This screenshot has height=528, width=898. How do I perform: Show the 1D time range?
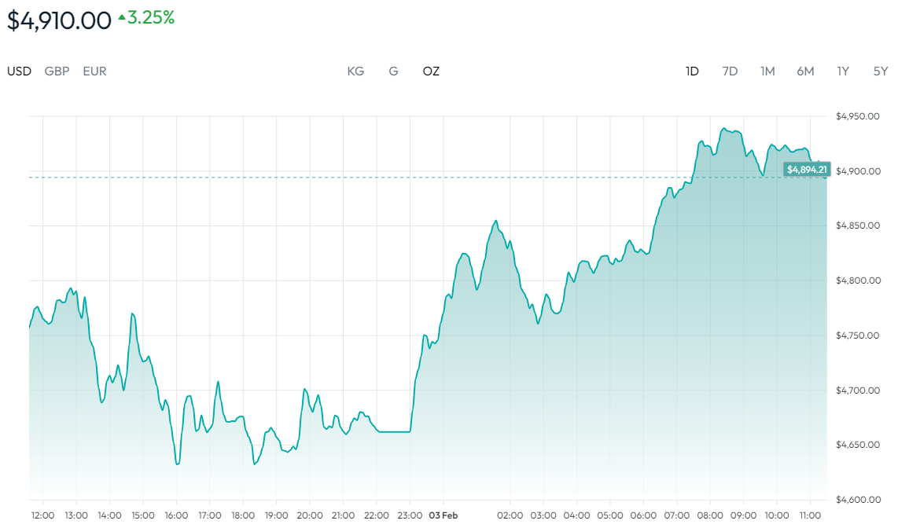(x=692, y=71)
